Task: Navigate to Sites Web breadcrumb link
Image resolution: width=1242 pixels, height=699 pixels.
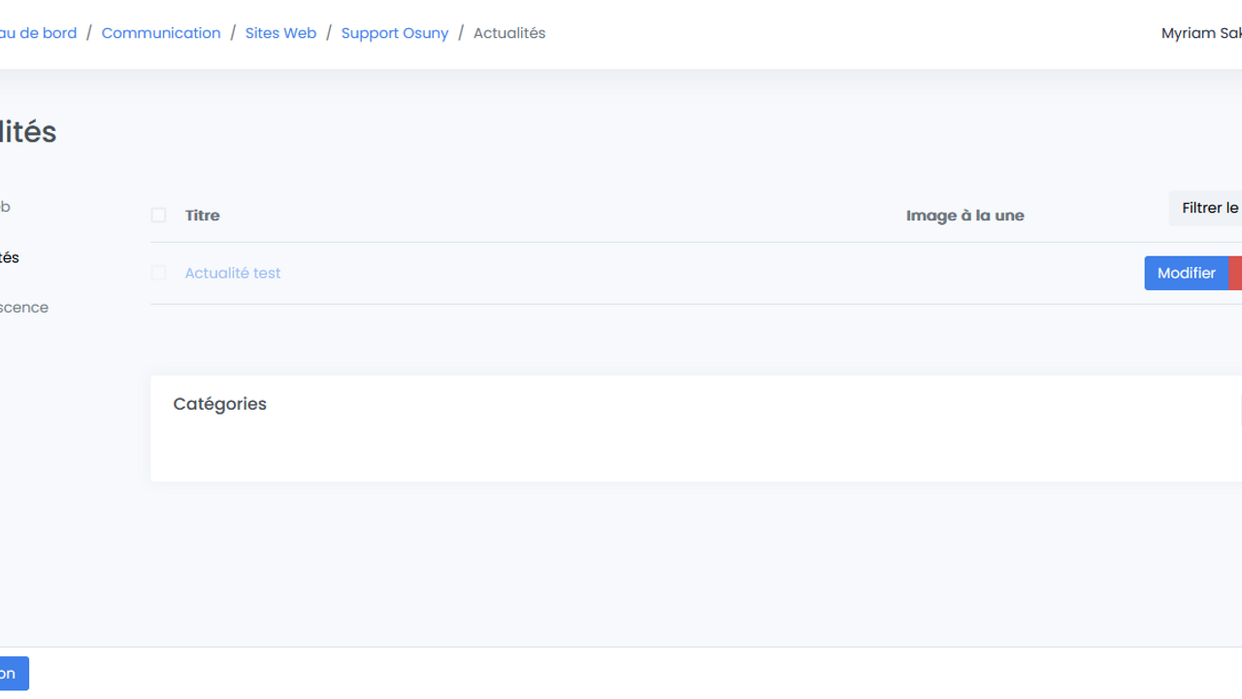Action: pyautogui.click(x=280, y=33)
